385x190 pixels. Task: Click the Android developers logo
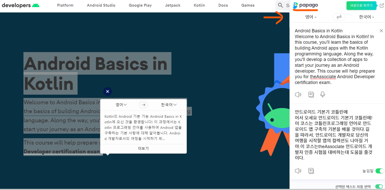pyautogui.click(x=21, y=5)
